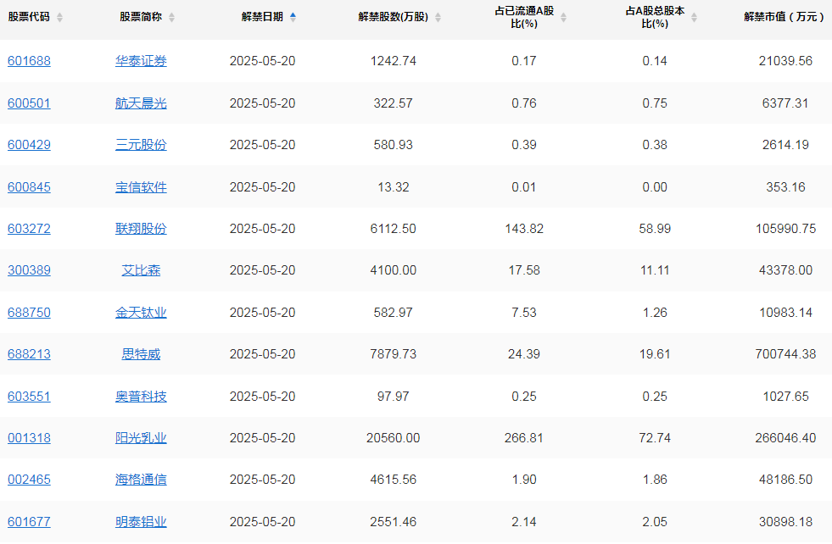Select total share ratio 19.61
Image resolution: width=832 pixels, height=544 pixels.
[655, 354]
